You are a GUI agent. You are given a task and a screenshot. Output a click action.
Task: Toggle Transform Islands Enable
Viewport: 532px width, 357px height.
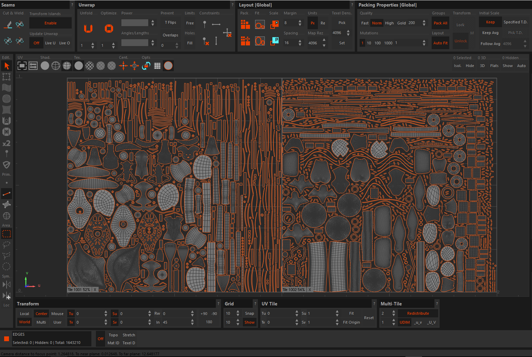click(50, 23)
